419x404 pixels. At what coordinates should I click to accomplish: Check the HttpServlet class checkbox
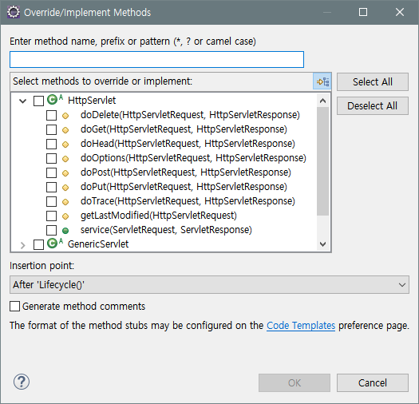pos(39,101)
